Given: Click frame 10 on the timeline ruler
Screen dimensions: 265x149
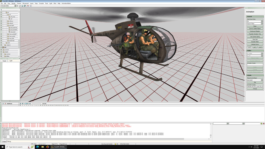Looking at the screenshot, I should [40, 105].
